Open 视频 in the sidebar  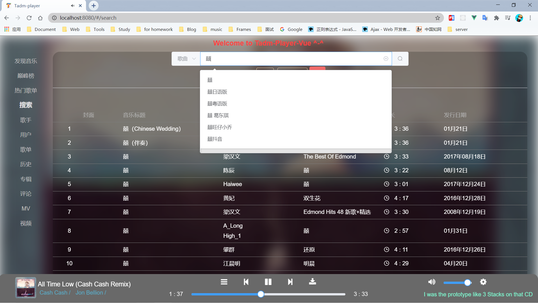26,223
